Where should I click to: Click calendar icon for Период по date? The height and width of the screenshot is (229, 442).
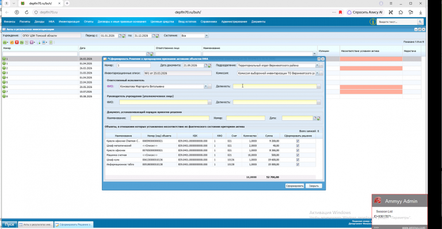click(154, 36)
